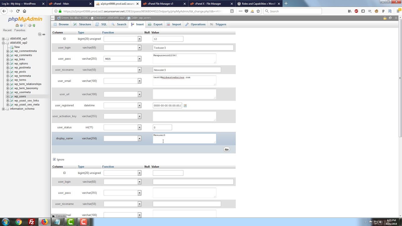Click the wp_users table icon in tree
This screenshot has width=402, height=226.
tap(12, 96)
